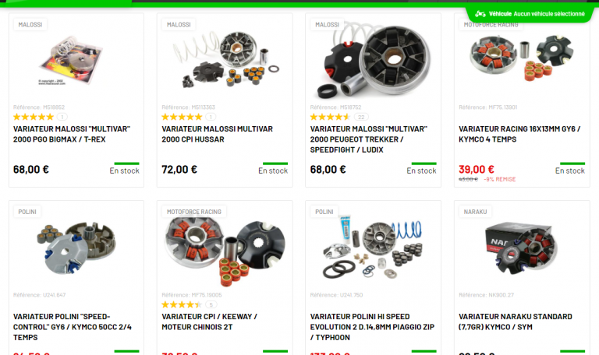
Task: Open the Polini Hi Speed Evolution image
Action: (373, 249)
